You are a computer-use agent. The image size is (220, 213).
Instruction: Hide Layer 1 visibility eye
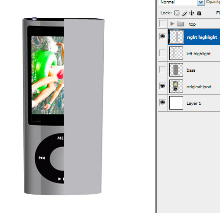click(x=163, y=103)
